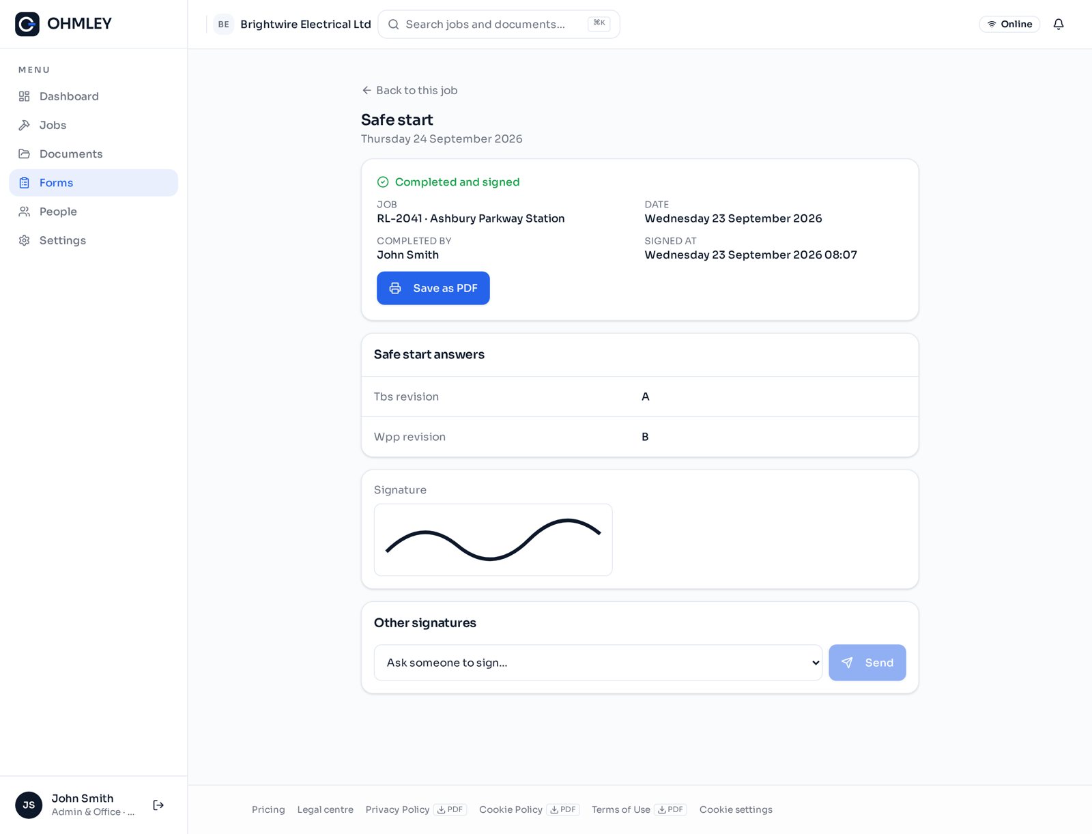Viewport: 1092px width, 834px height.
Task: Focus the search jobs and documents field
Action: (499, 24)
